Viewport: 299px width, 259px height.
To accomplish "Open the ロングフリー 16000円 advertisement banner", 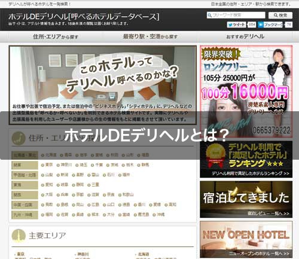I will pos(246,92).
